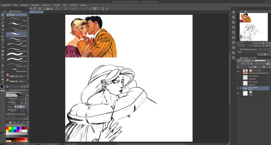This screenshot has height=145, width=271.
Task: Click the layer opacity slider
Action: click(260, 60)
